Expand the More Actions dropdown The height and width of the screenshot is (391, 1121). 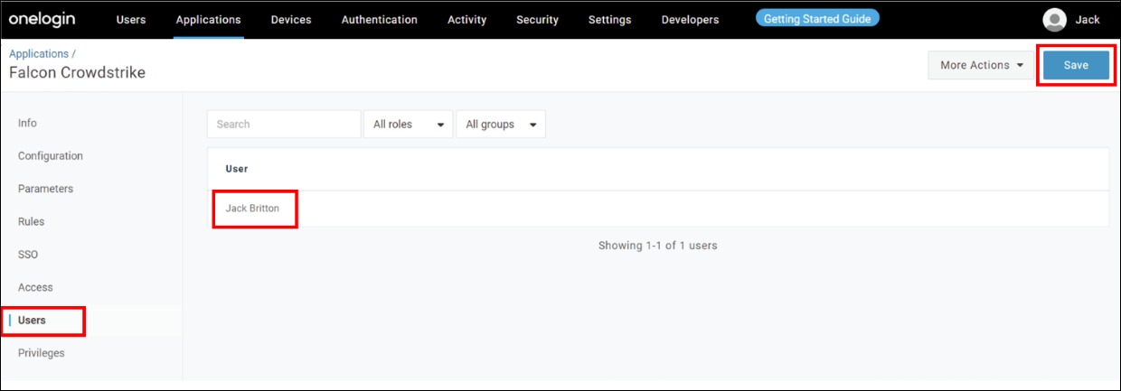point(982,65)
